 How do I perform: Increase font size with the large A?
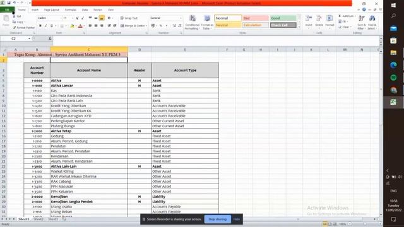pos(77,18)
